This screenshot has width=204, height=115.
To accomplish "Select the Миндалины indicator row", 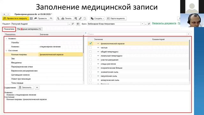I will 44,63.
